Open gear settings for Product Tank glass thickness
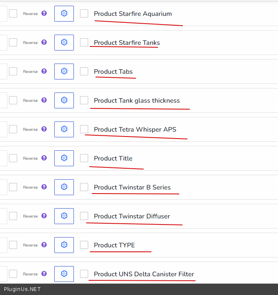Screen dimensions: 278x295 [x=64, y=100]
